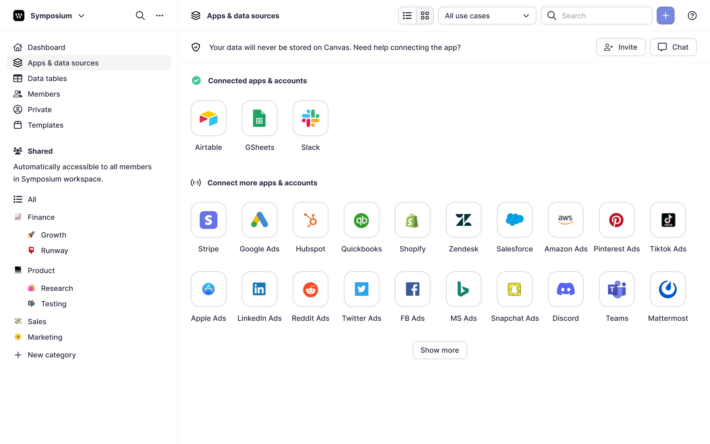This screenshot has width=710, height=444.
Task: Open the sidebar three-dots menu
Action: click(x=159, y=16)
